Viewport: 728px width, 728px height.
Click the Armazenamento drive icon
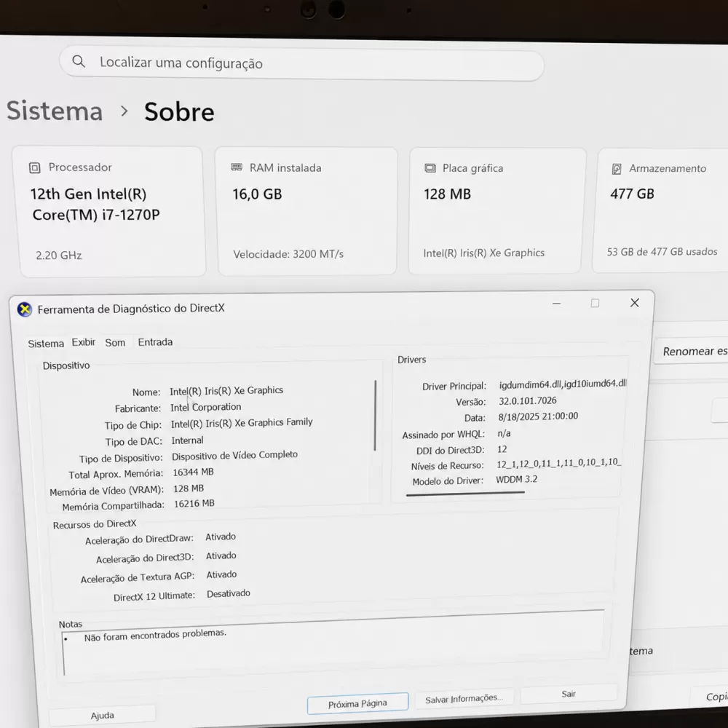click(617, 169)
